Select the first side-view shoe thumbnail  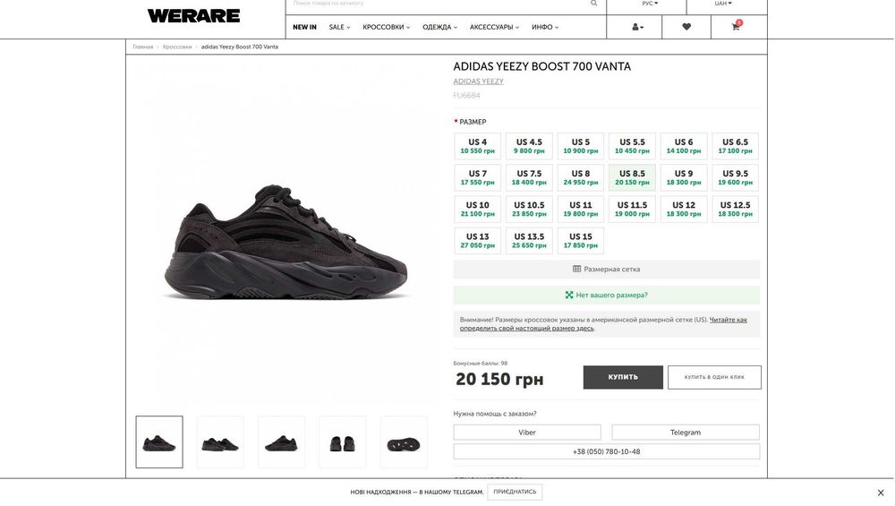(x=159, y=442)
